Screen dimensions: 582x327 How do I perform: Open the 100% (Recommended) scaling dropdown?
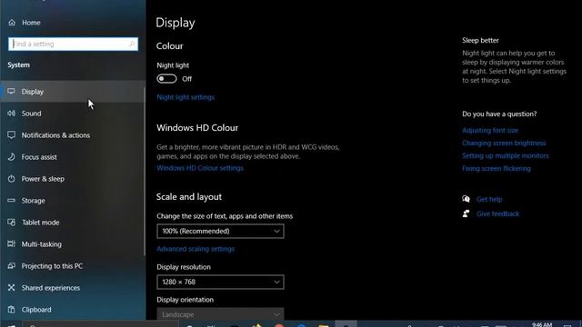(220, 231)
